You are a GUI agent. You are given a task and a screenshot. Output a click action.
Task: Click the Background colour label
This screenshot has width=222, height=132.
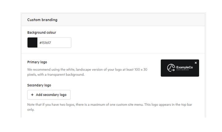click(x=42, y=33)
